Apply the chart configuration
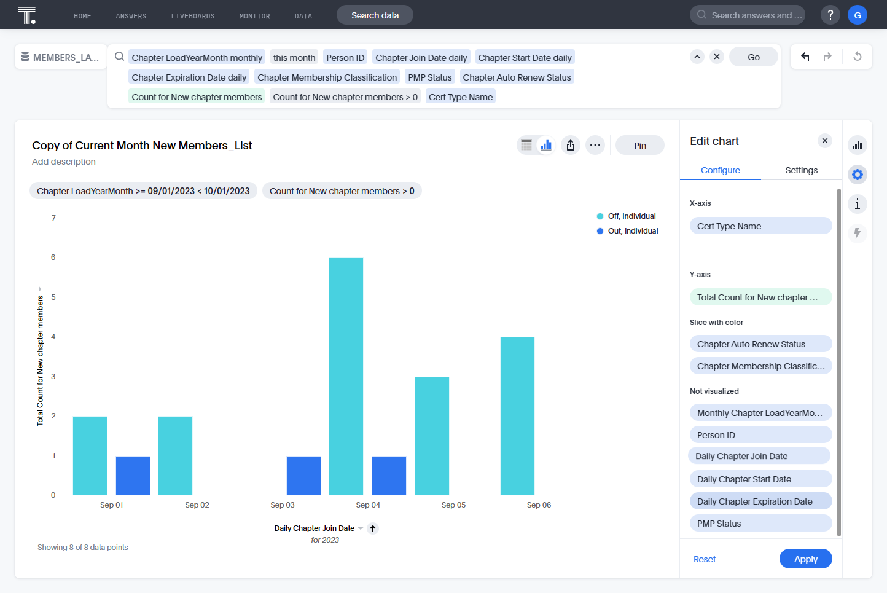887x593 pixels. point(806,559)
